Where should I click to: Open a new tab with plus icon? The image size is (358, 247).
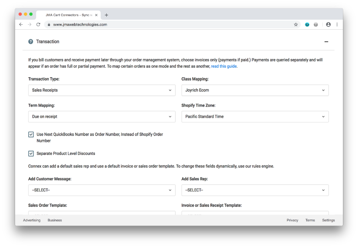click(106, 15)
